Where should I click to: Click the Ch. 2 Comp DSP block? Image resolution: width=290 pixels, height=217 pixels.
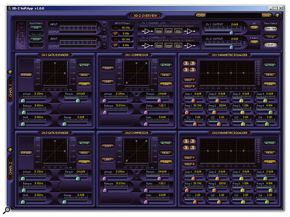(168, 45)
